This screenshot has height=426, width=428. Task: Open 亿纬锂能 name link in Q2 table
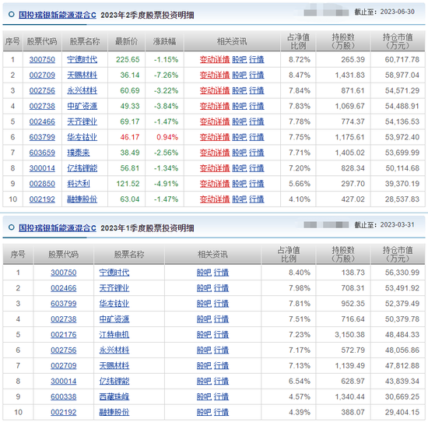(x=82, y=168)
